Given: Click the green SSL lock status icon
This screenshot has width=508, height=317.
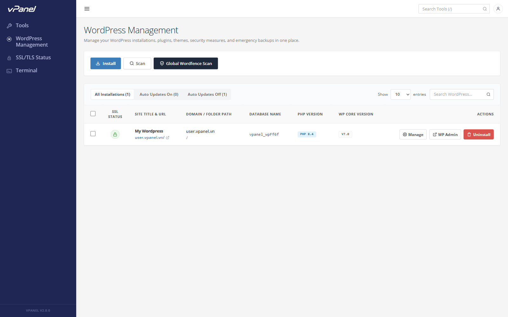Looking at the screenshot, I should pyautogui.click(x=115, y=134).
